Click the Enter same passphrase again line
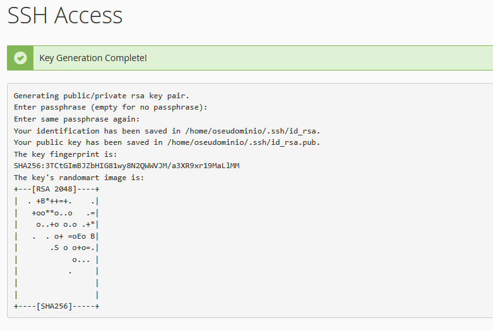 pos(76,119)
